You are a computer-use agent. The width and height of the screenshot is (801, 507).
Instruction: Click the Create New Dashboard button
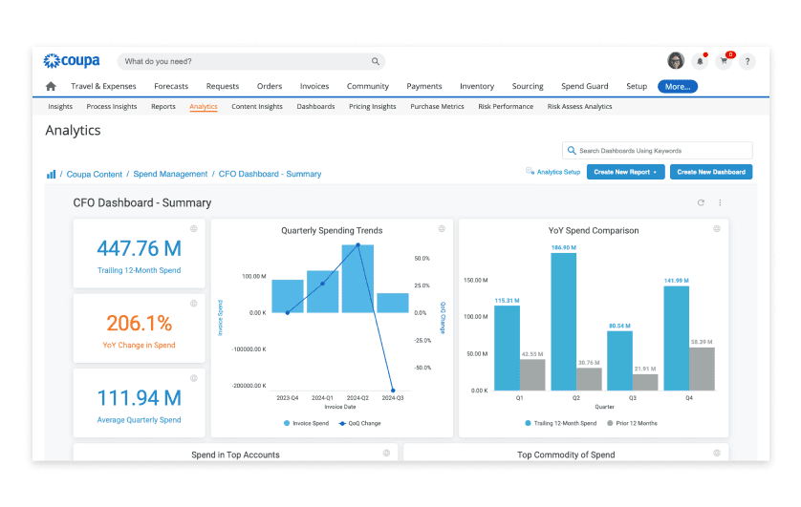coord(711,172)
